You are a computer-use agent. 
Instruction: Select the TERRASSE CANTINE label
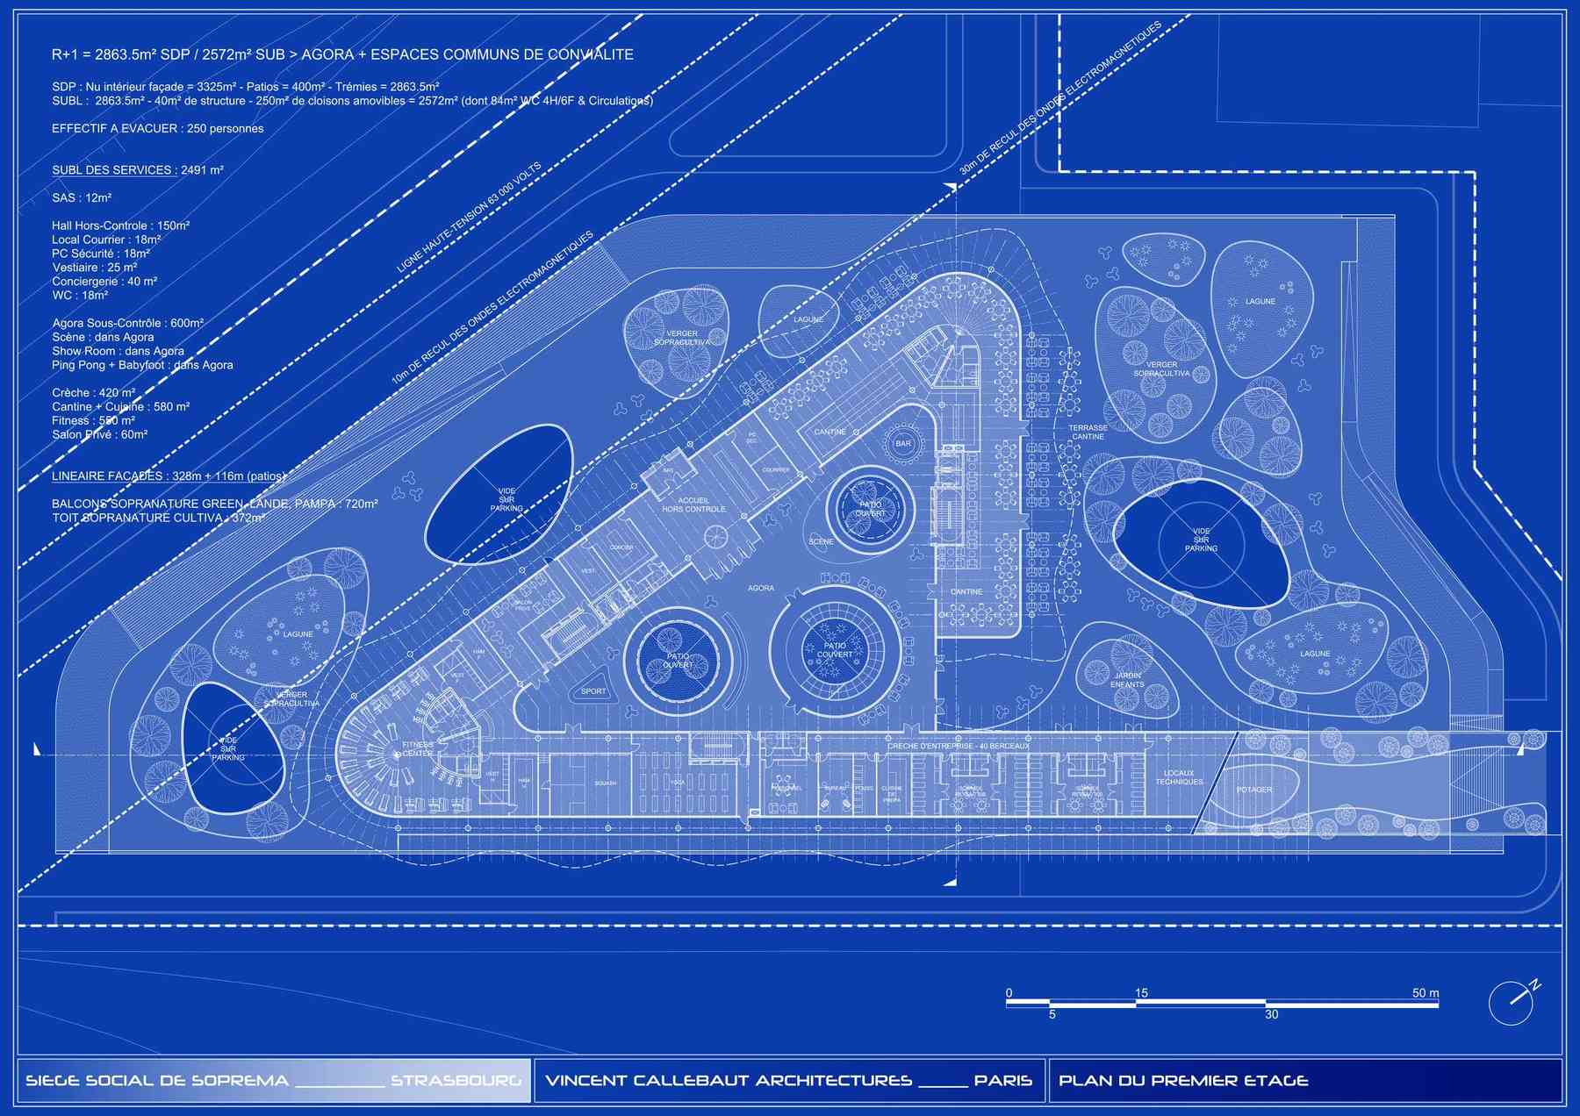(1088, 433)
